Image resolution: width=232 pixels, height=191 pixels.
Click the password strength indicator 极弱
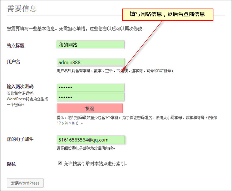point(90,109)
